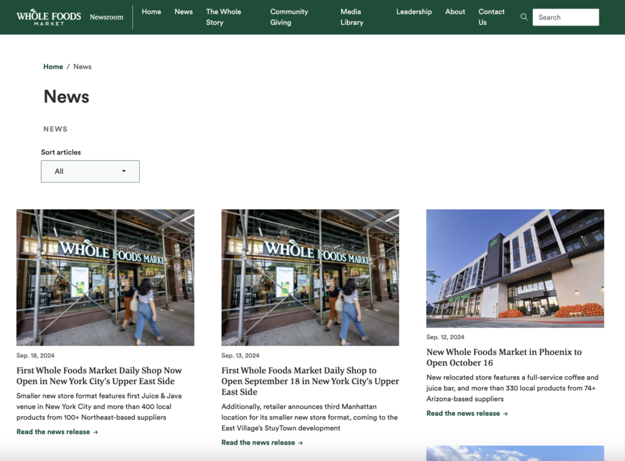Click the Additionally, retailer announces summary text
Screen dimensions: 625x461
tap(309, 417)
